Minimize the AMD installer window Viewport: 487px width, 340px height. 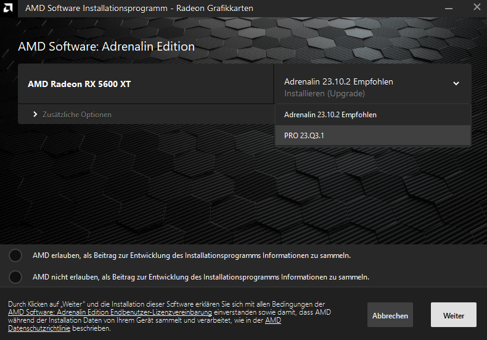pyautogui.click(x=449, y=9)
